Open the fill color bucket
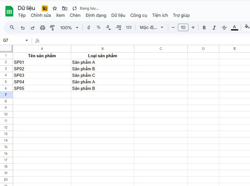The height and width of the screenshot is (186, 250). [x=247, y=27]
